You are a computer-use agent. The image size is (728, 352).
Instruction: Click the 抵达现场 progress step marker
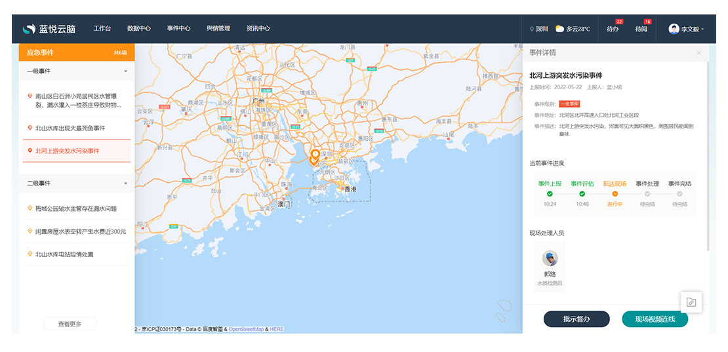[x=615, y=193]
